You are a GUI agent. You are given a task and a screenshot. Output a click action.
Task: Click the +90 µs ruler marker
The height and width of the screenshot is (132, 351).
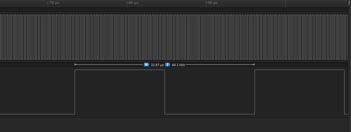pos(211,3)
